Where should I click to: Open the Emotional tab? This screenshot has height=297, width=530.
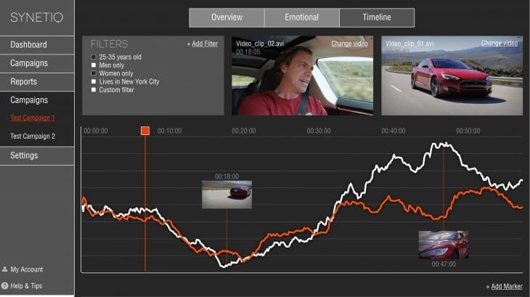click(302, 17)
